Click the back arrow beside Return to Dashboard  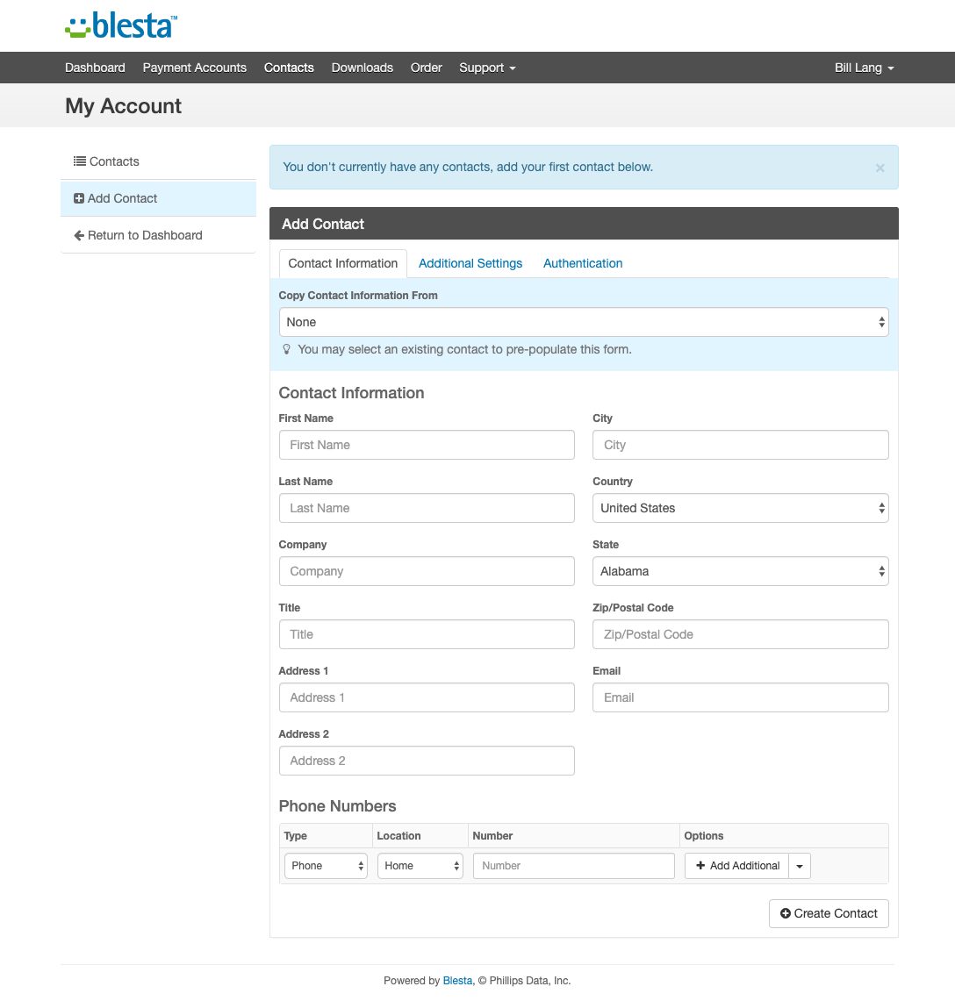click(78, 235)
